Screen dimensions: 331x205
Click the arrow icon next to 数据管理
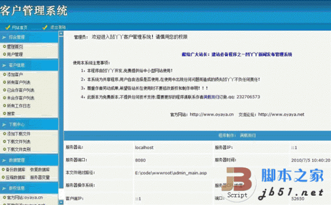(x=4, y=160)
